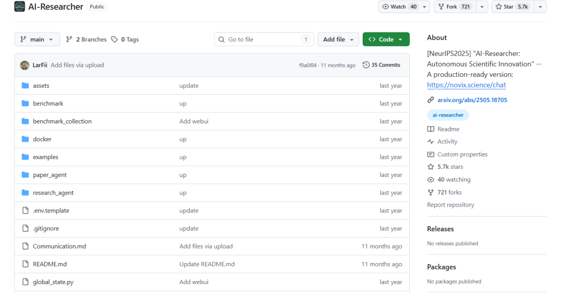
Task: Click the tags icon beside 0 Tags
Action: (114, 39)
